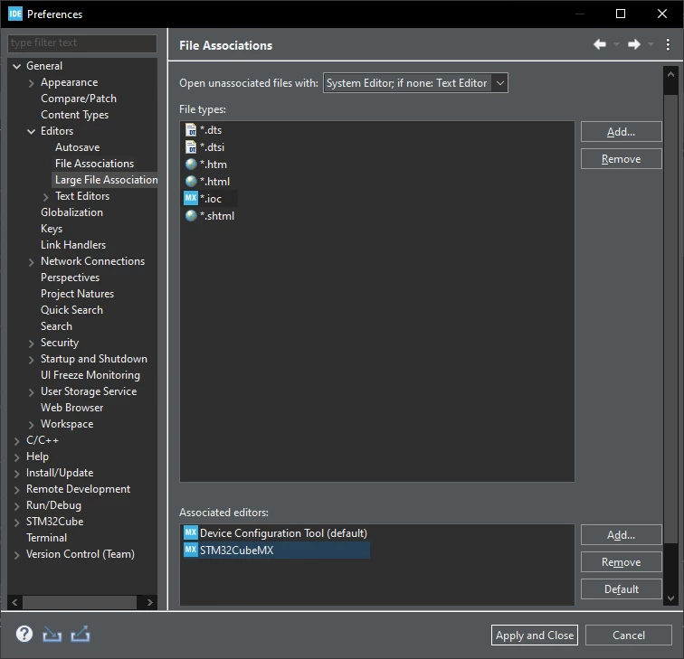Click the type filter text field
Viewport: 684px width, 659px height.
pos(82,42)
